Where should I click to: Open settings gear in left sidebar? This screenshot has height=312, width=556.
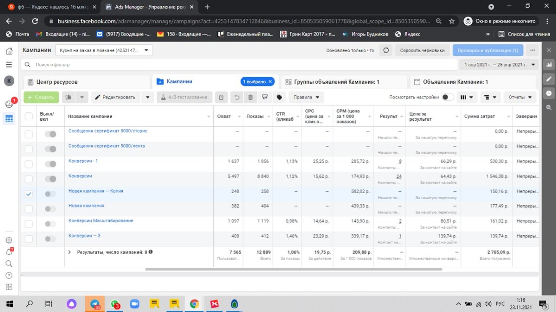click(x=9, y=240)
